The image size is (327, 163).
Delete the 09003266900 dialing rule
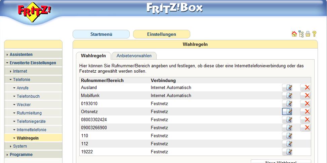(305, 128)
